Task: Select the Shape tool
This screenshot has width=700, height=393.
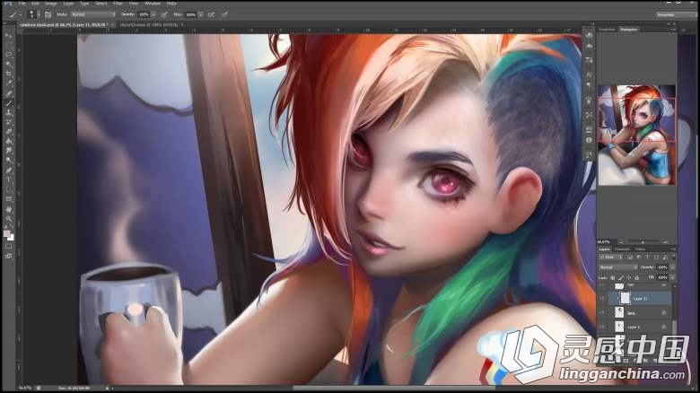Action: [8, 199]
